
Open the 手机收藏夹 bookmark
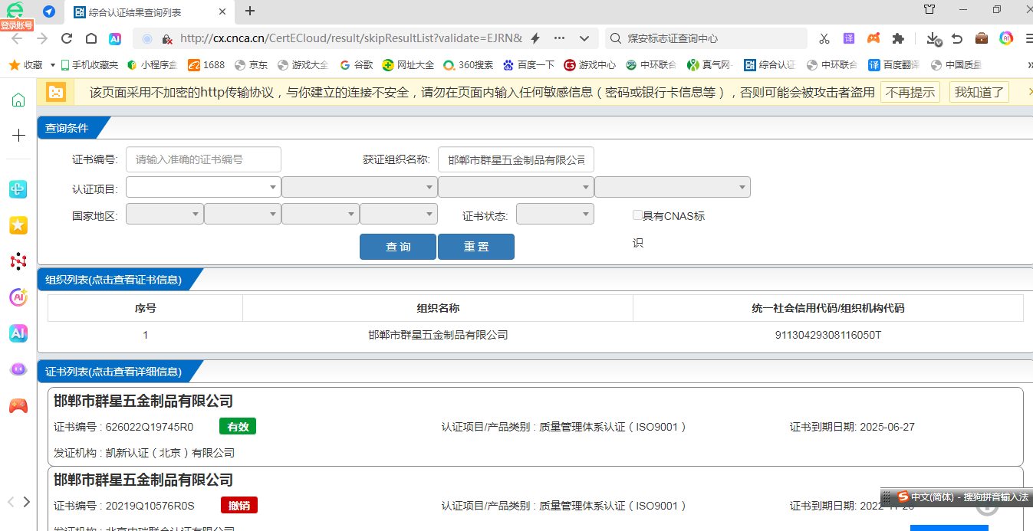[90, 65]
